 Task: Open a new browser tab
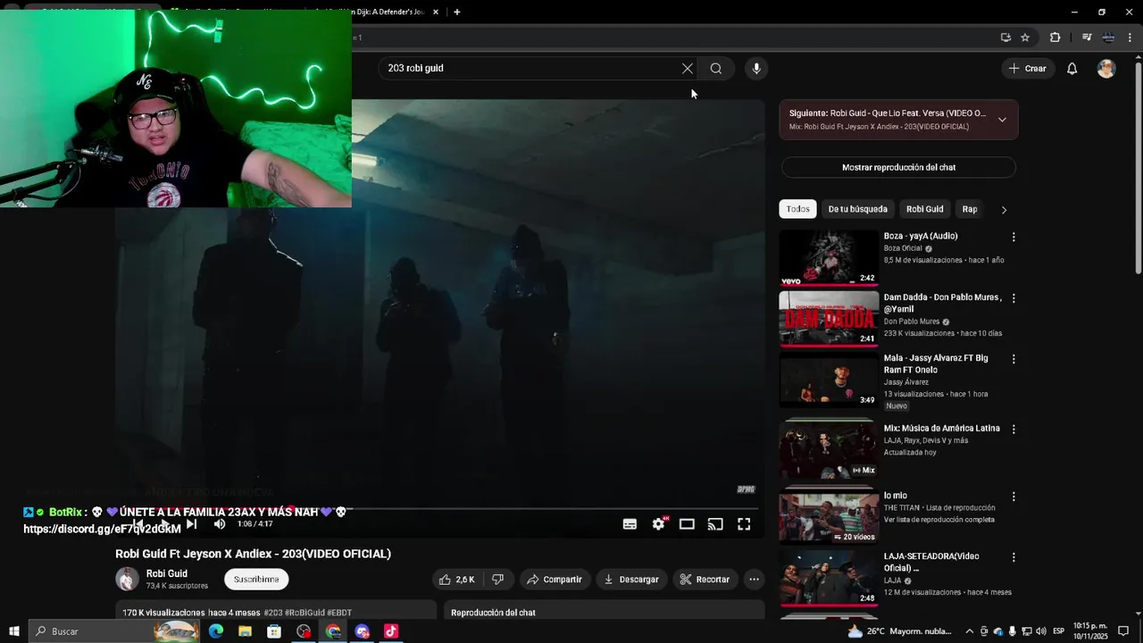[x=456, y=13]
